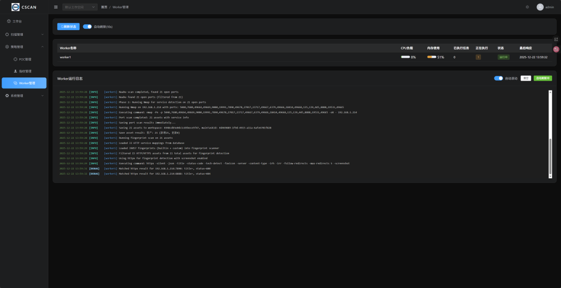Click the Worker管理 breadcrumb
Screen dimensions: 561x288
pyautogui.click(x=121, y=7)
